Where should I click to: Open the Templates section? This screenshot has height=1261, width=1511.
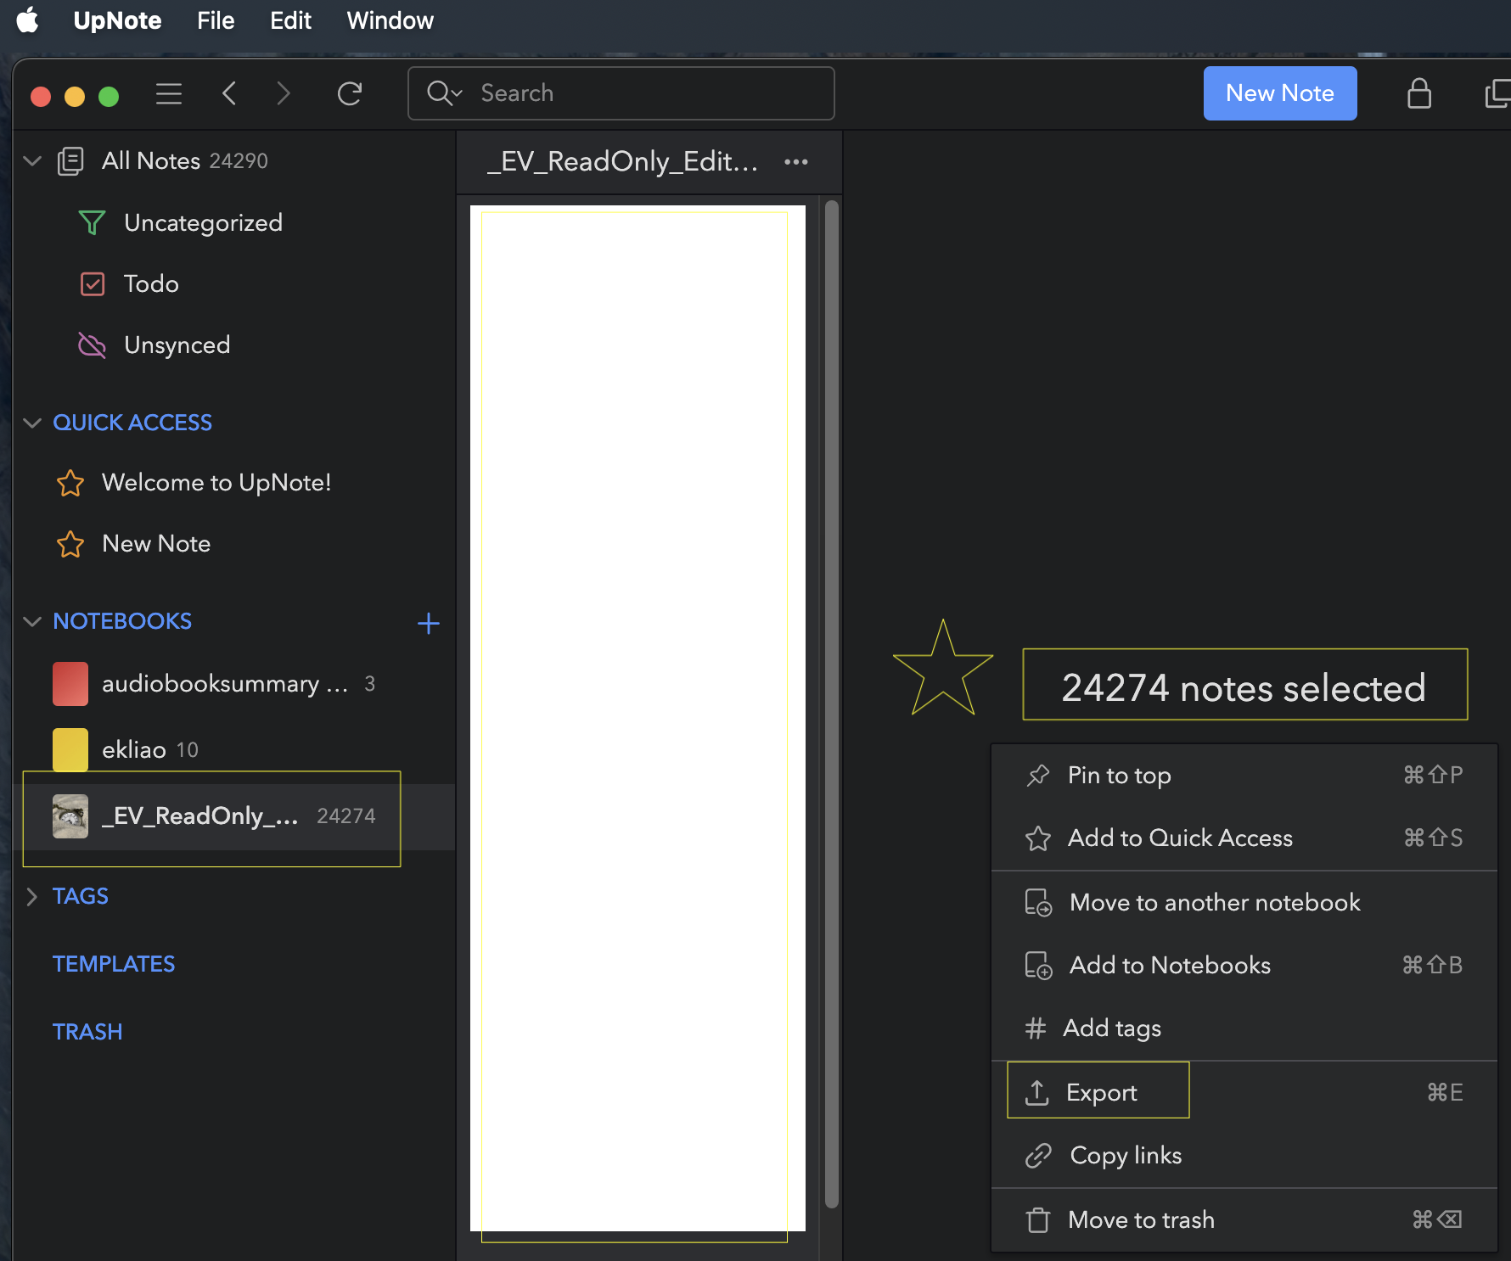tap(114, 964)
